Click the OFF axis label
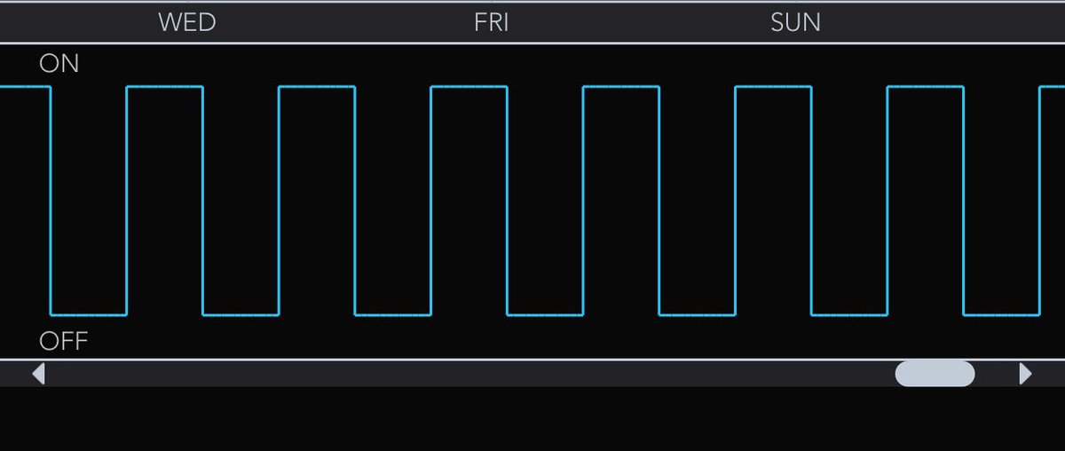The image size is (1065, 451). click(x=64, y=342)
